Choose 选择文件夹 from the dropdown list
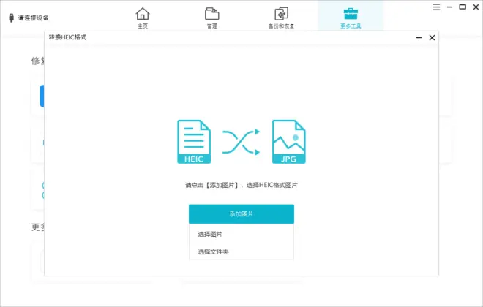Image resolution: width=483 pixels, height=307 pixels. pyautogui.click(x=241, y=252)
